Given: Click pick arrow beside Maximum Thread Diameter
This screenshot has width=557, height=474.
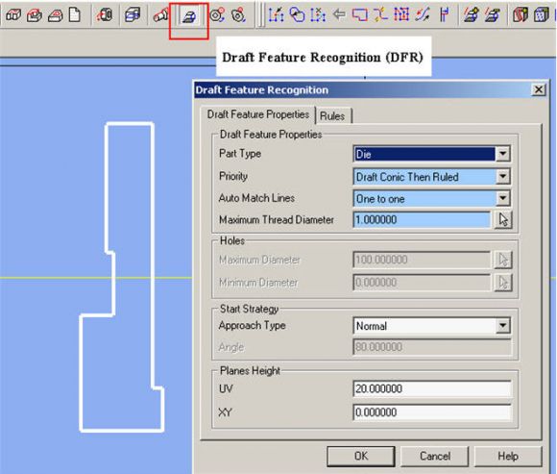Looking at the screenshot, I should point(503,220).
